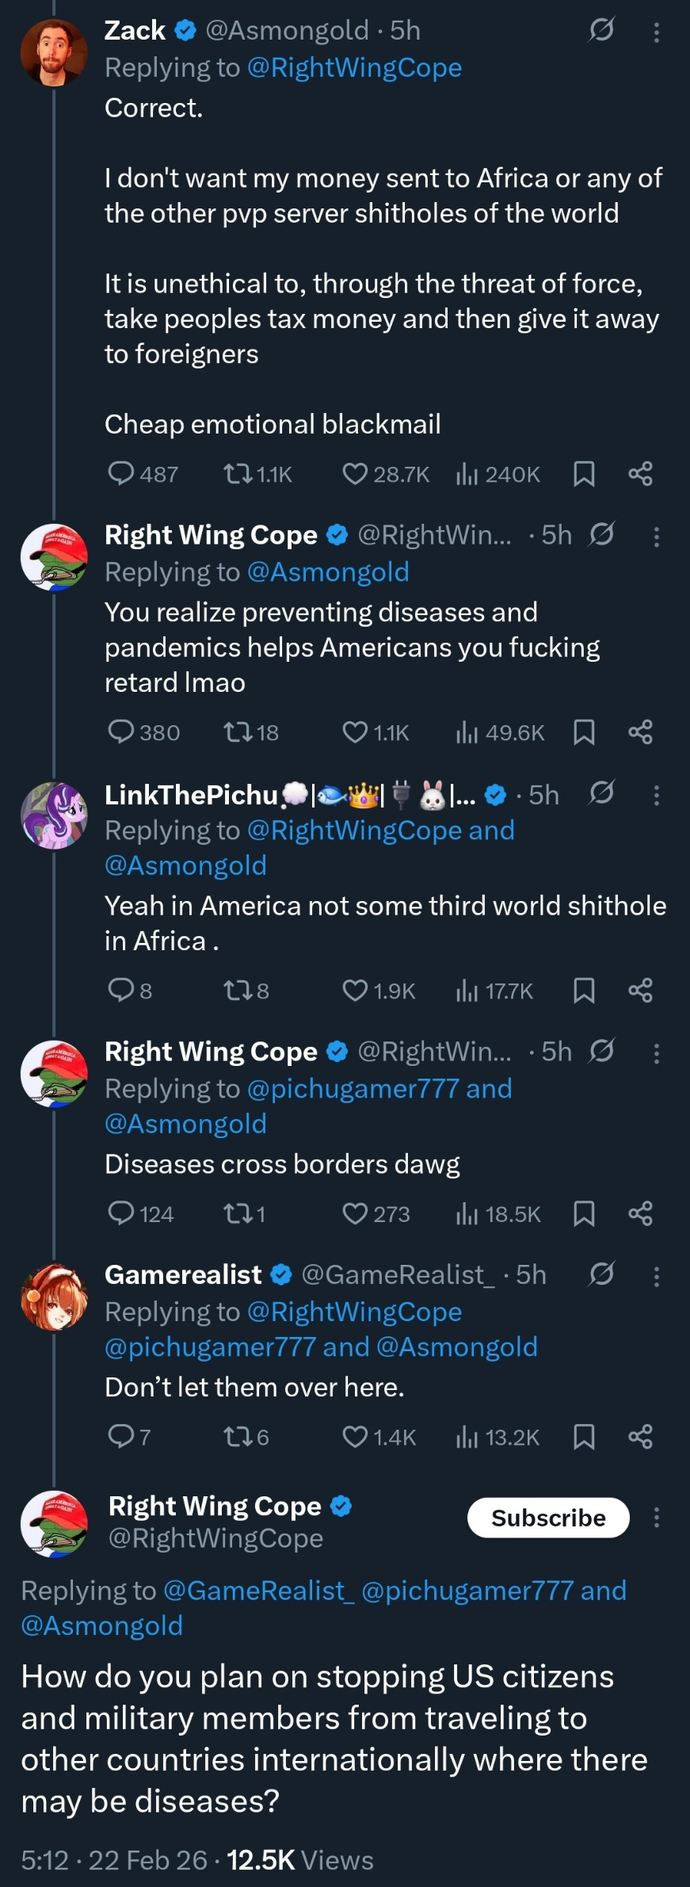690x1887 pixels.
Task: Open Grok icon on Zack's tweet
Action: 601,30
